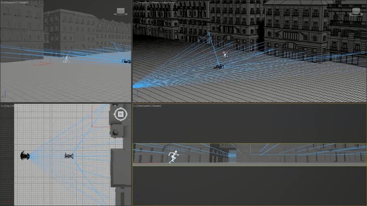Select the camera object in the shaded perspective viewport
This screenshot has height=206, width=367.
point(126,61)
